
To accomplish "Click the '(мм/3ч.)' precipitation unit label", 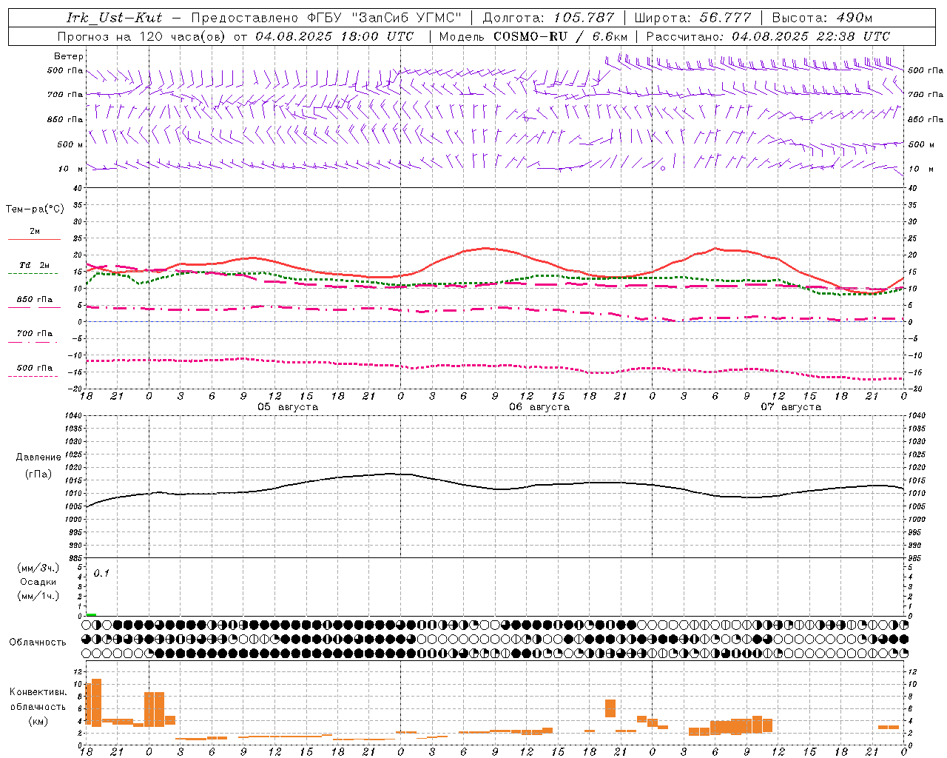I will tap(38, 568).
